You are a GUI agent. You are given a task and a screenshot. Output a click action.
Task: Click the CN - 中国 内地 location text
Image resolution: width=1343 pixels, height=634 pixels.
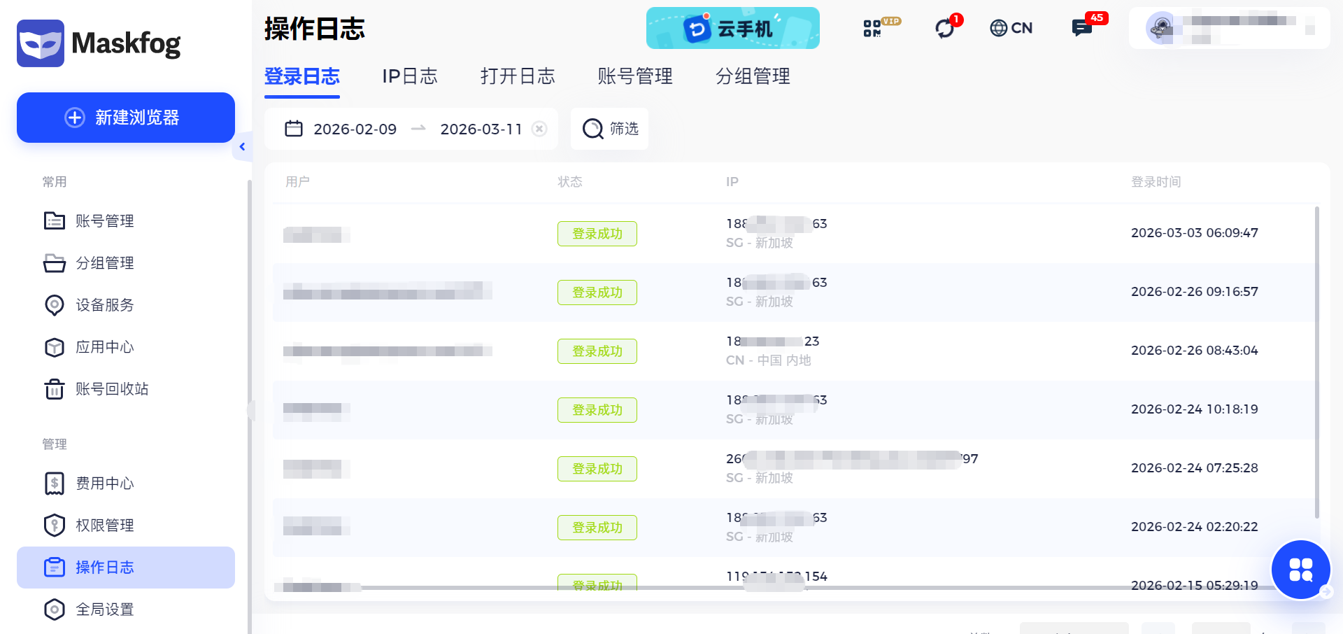click(769, 360)
